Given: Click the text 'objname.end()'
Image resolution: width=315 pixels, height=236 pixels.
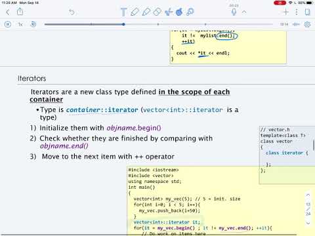Looking at the screenshot, I should [x=64, y=146].
